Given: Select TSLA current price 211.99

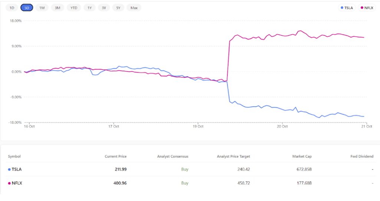Looking at the screenshot, I should pos(121,169).
